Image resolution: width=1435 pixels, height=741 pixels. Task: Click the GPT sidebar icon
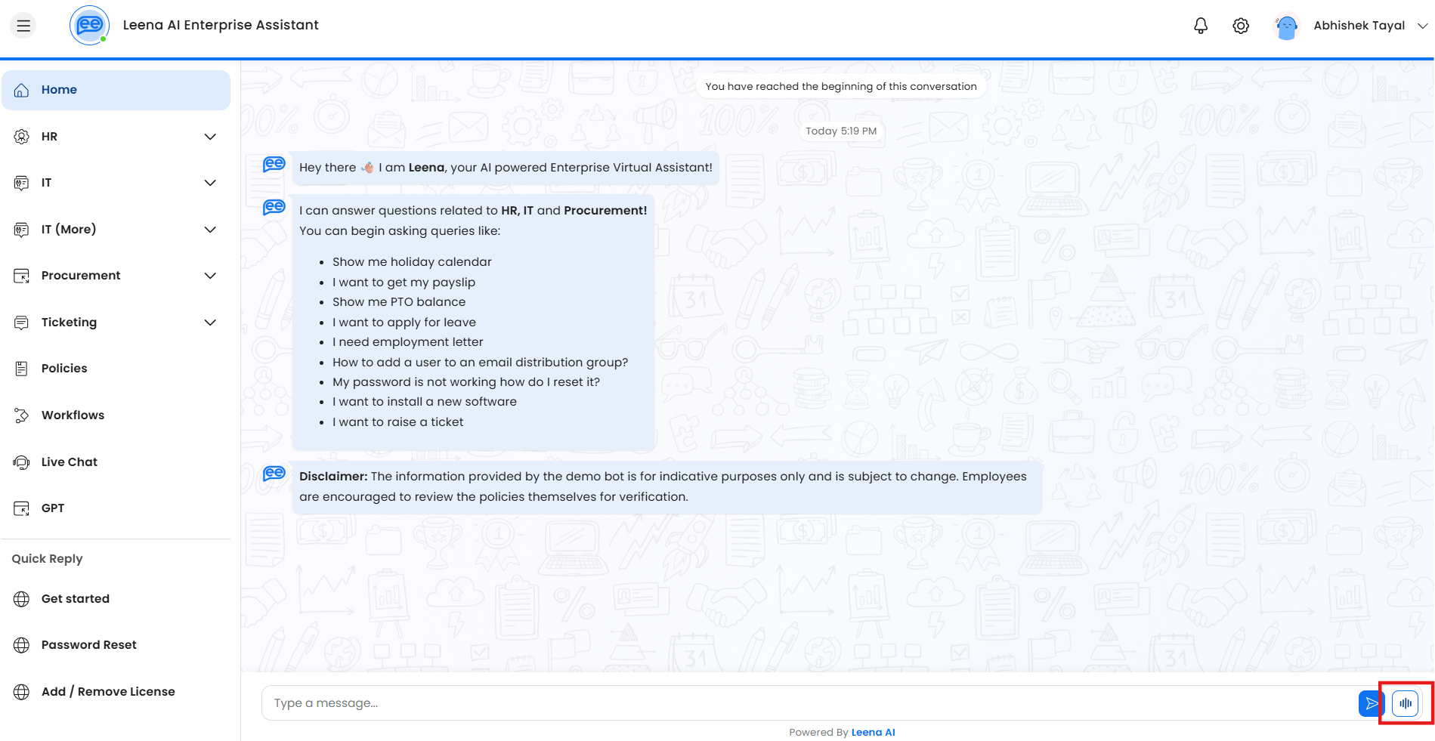tap(22, 508)
